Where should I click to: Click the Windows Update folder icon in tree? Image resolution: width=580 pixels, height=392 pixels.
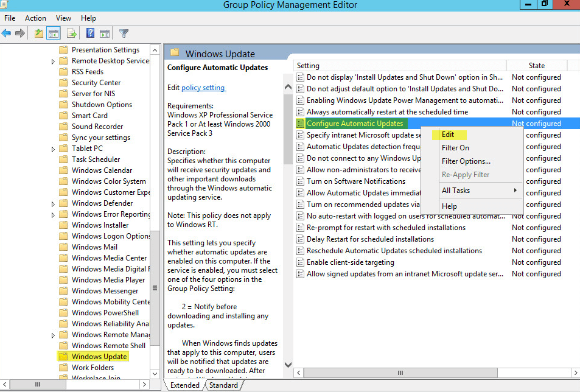64,357
